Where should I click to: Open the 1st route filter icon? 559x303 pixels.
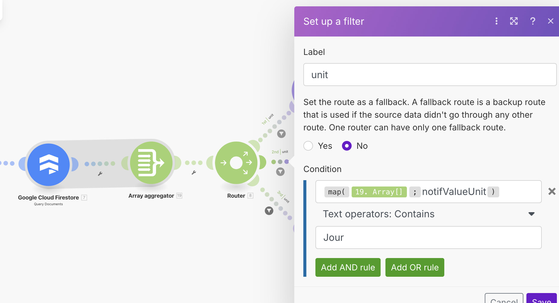click(281, 134)
